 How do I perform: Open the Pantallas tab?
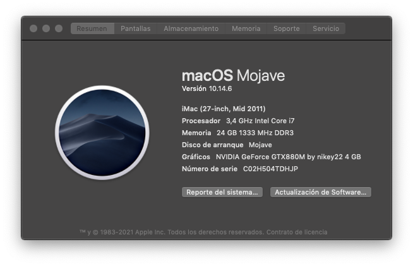(x=136, y=28)
